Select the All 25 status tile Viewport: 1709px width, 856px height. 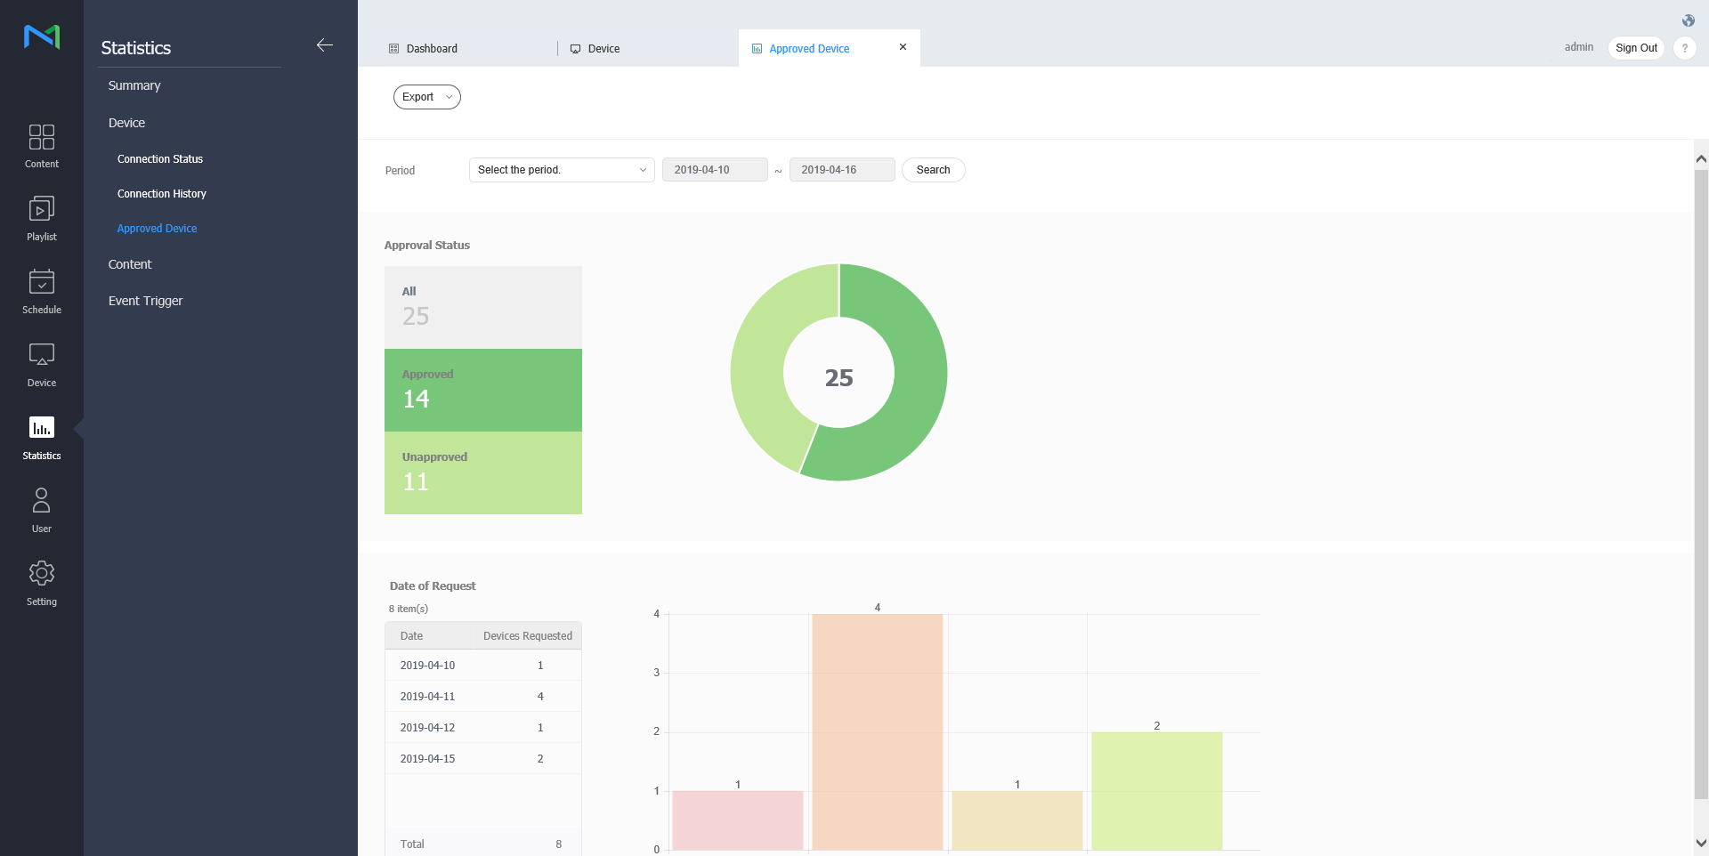click(483, 307)
